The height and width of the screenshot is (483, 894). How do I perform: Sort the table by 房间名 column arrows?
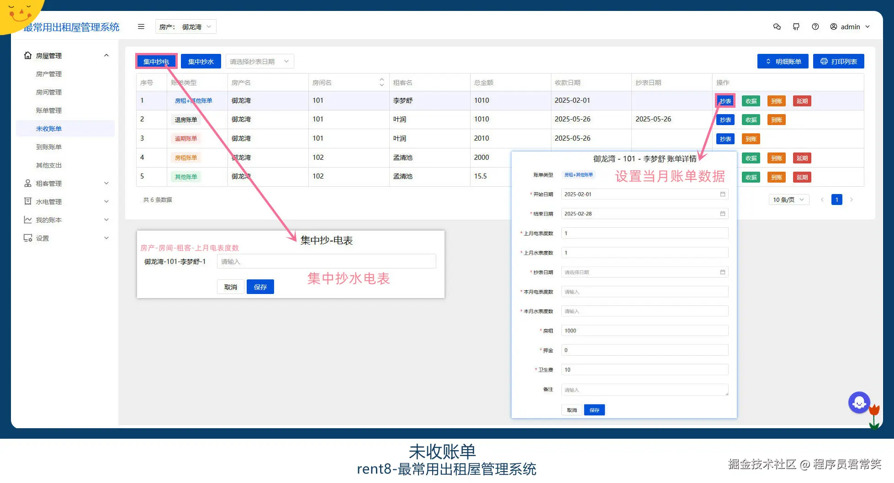[382, 82]
